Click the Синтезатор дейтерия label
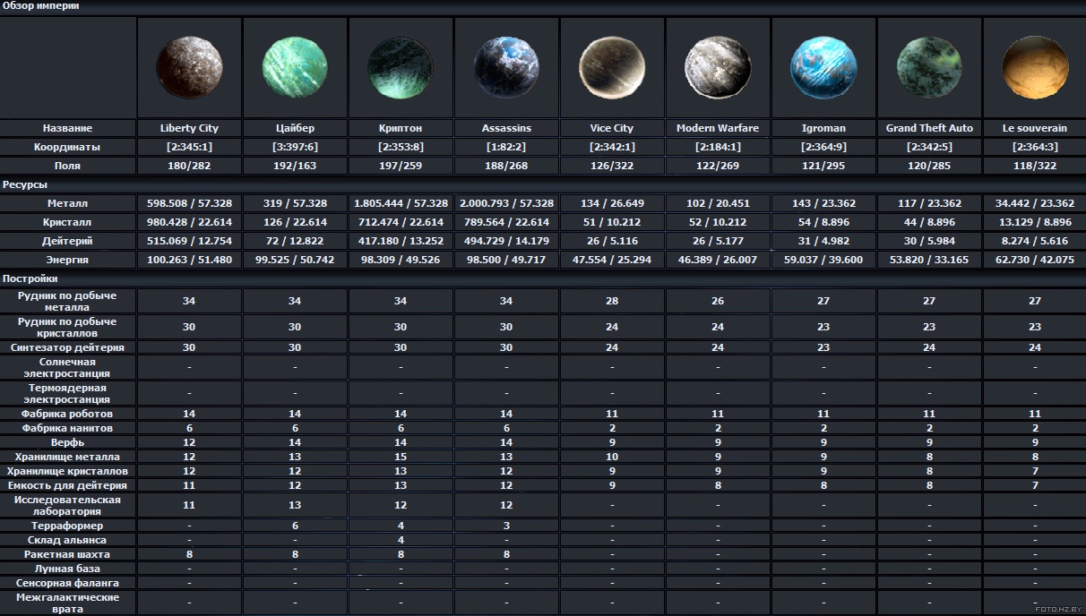This screenshot has height=616, width=1086. (x=67, y=347)
